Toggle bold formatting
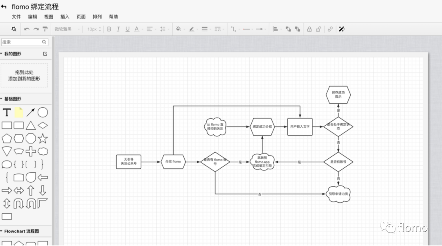 coord(109,29)
